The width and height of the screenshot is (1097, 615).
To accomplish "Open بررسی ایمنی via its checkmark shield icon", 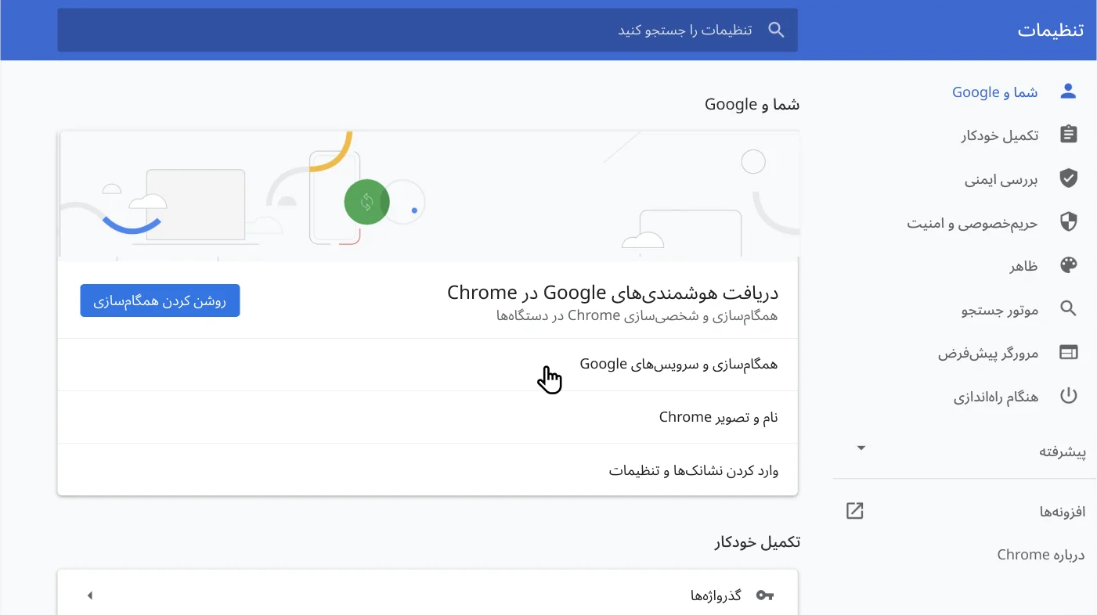I will tap(1068, 178).
